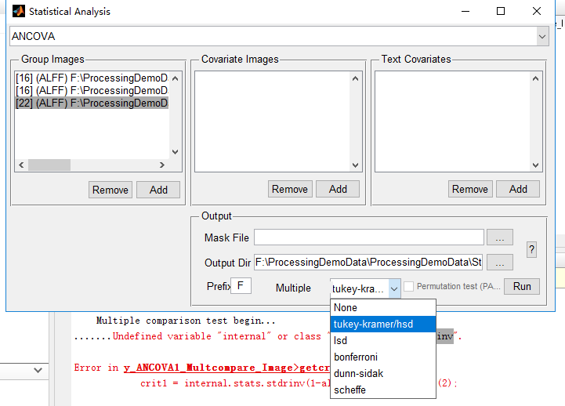The width and height of the screenshot is (565, 406).
Task: Click Group Images horizontal scroll right arrow
Action: 162,165
